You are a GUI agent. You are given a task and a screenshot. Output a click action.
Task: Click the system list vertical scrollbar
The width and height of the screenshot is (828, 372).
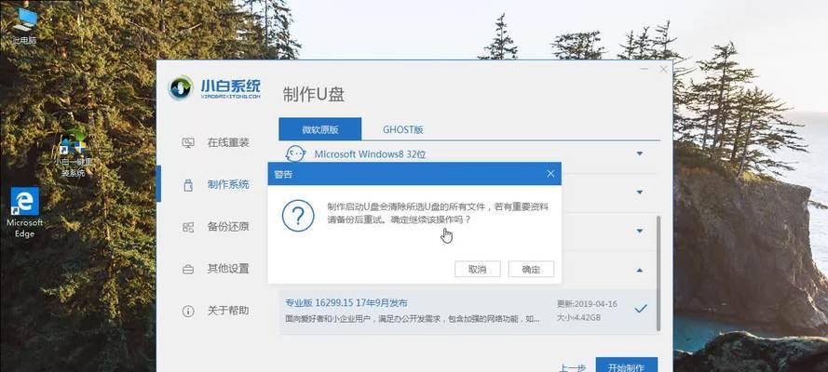658,272
